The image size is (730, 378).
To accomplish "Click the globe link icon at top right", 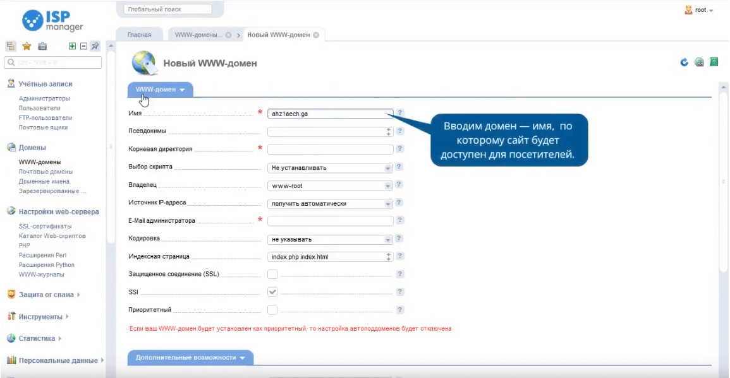I will 699,62.
